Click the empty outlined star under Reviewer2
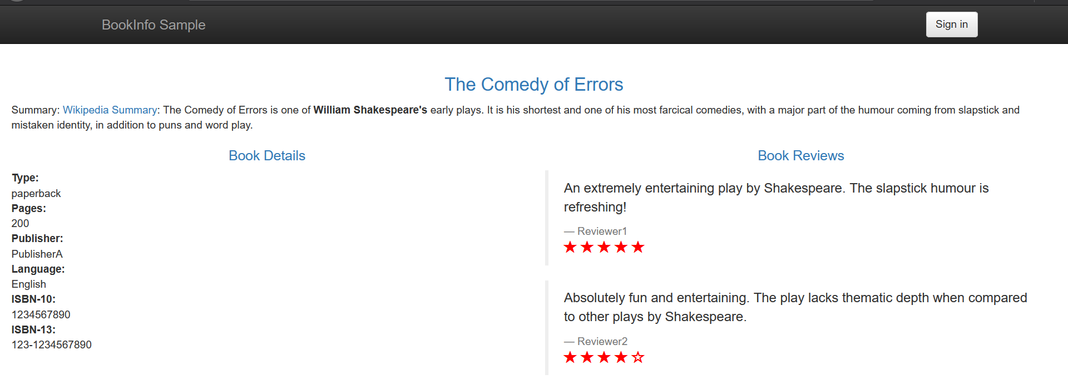This screenshot has height=379, width=1068. pos(638,357)
